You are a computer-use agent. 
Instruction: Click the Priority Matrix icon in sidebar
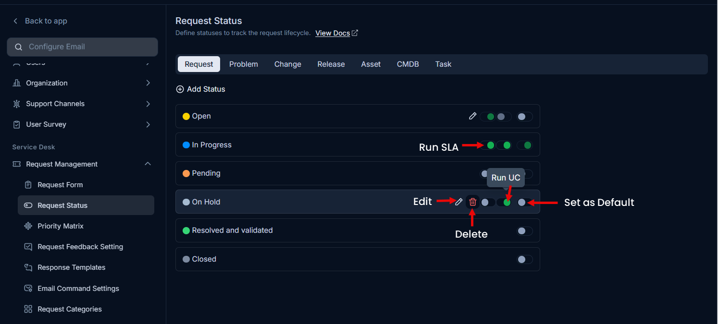click(x=28, y=226)
